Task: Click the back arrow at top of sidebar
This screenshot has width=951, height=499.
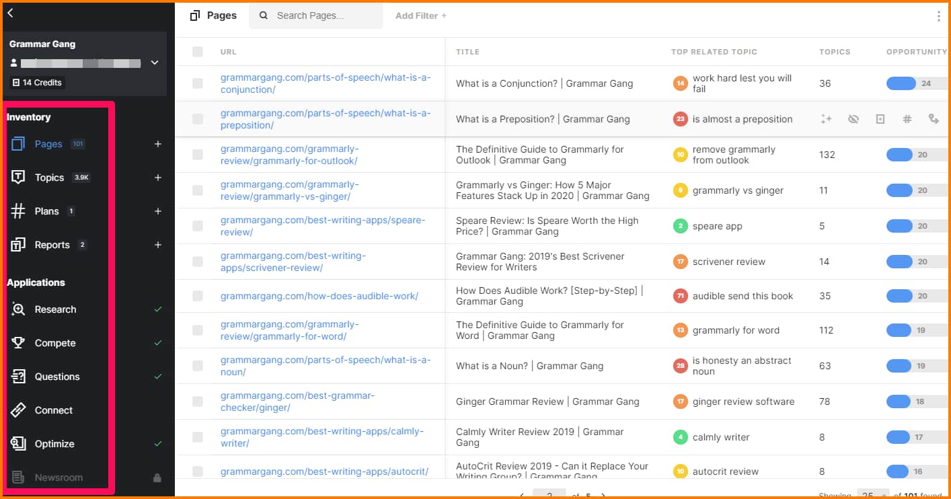Action: point(10,13)
